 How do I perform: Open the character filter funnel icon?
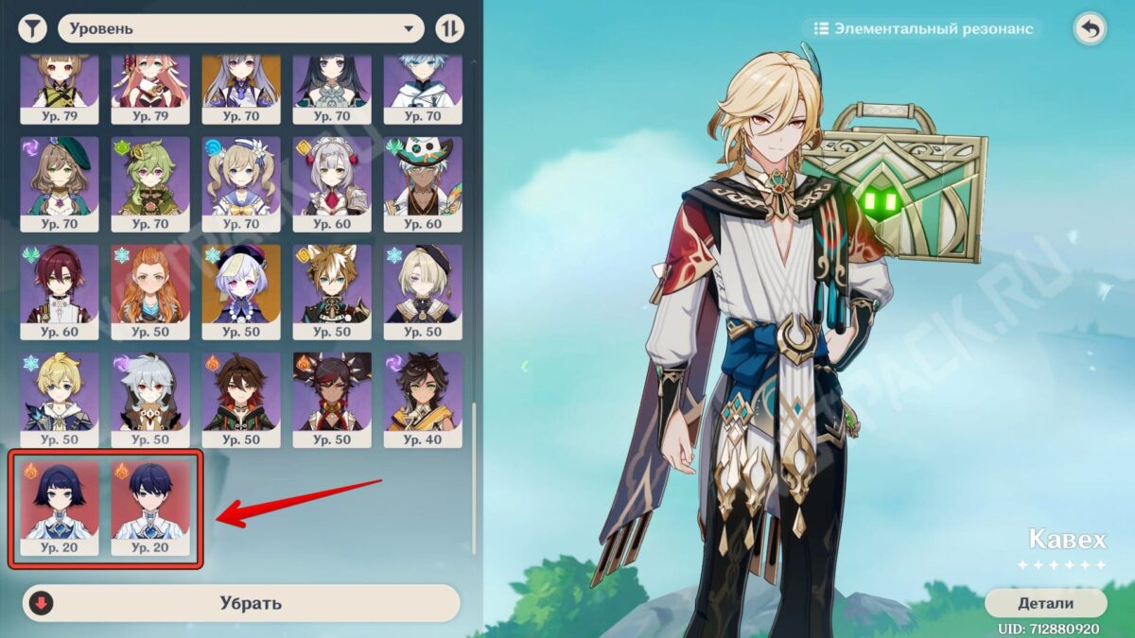tap(33, 28)
